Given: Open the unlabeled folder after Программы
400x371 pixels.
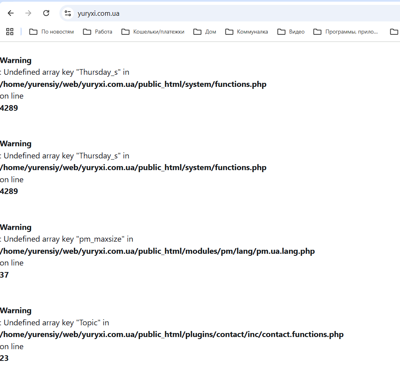Looking at the screenshot, I should [394, 32].
